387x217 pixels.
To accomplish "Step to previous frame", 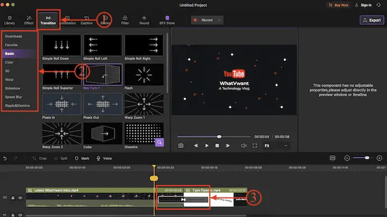I will click(x=196, y=146).
